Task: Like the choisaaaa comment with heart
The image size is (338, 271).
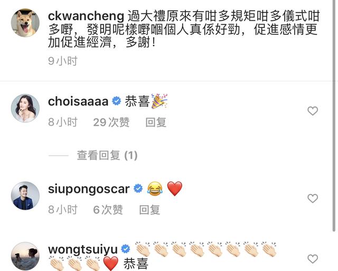Action: click(x=313, y=111)
